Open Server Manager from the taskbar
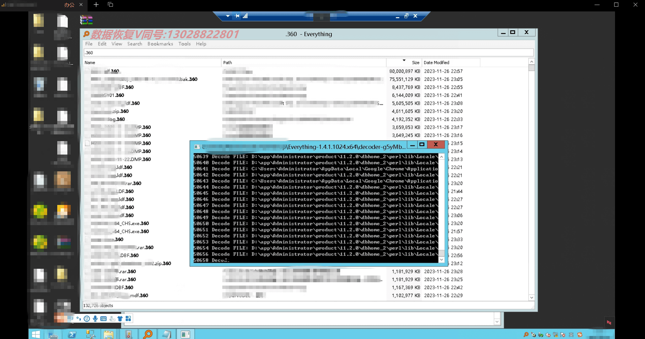The width and height of the screenshot is (645, 339). [x=53, y=334]
